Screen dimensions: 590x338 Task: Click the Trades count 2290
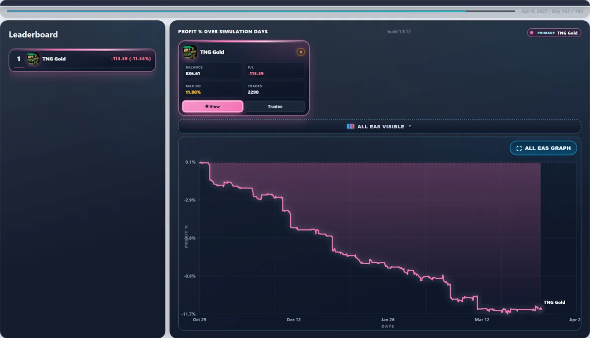coord(253,92)
